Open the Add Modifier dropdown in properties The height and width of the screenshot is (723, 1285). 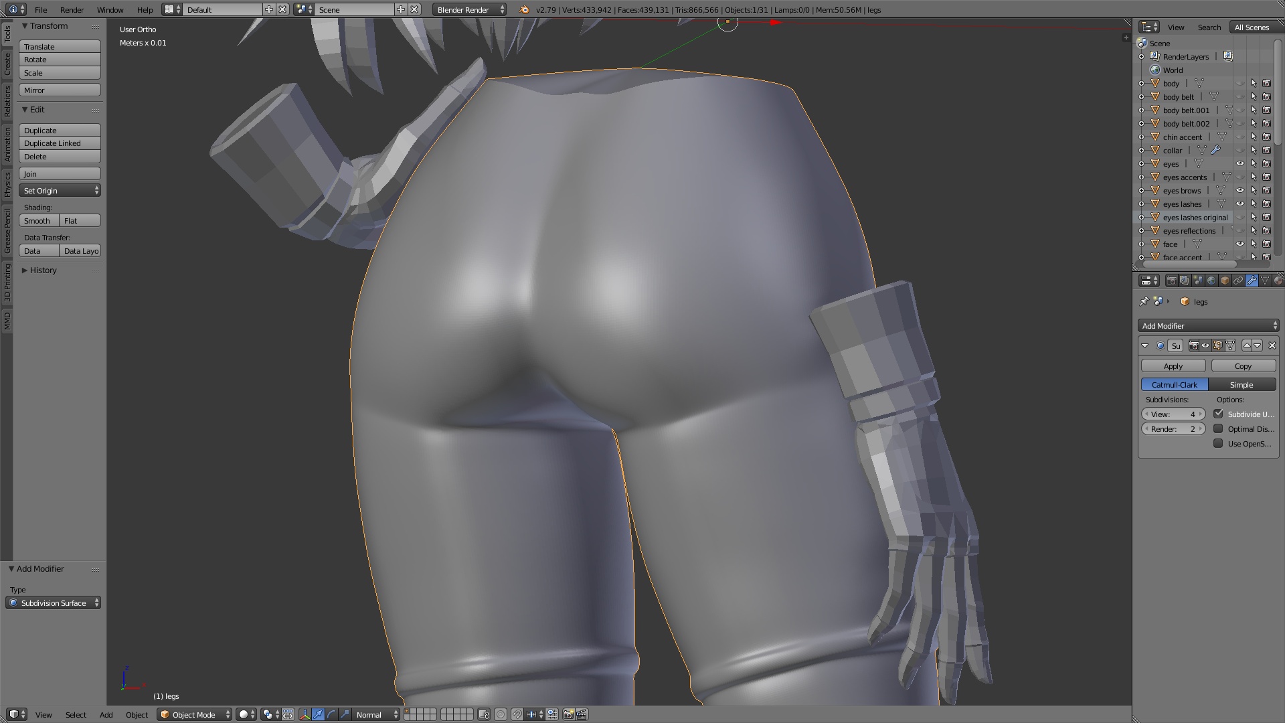coord(1209,325)
